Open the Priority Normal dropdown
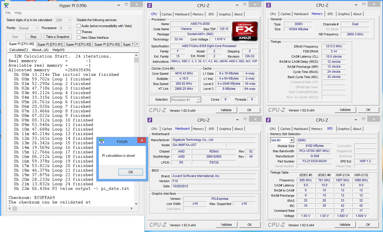Screen dimensions: 383x232 click(x=29, y=28)
